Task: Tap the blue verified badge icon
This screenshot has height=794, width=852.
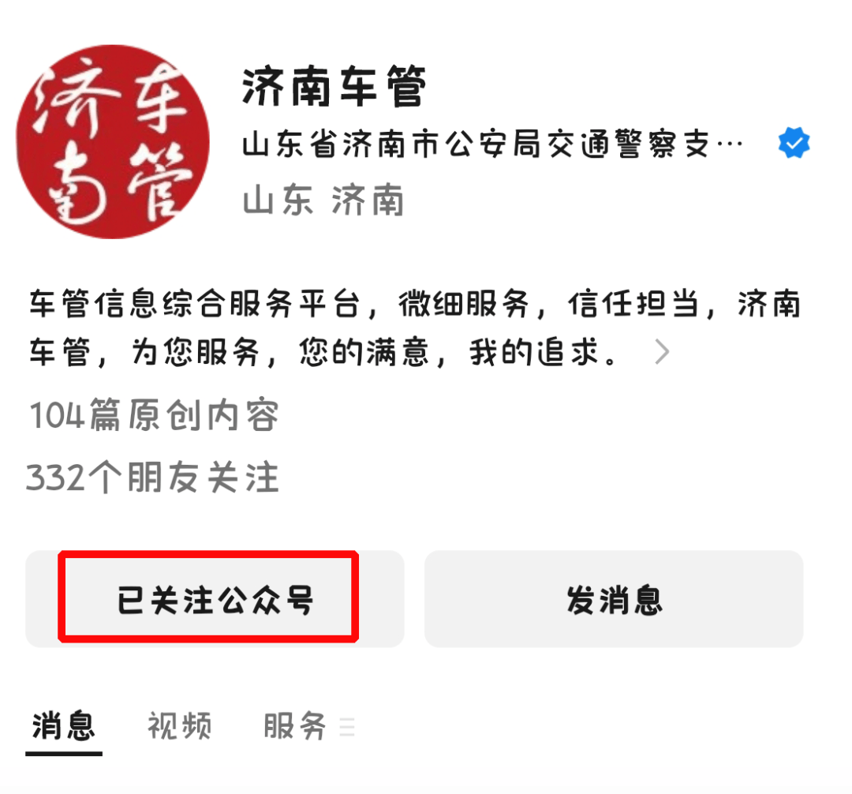Action: [794, 143]
